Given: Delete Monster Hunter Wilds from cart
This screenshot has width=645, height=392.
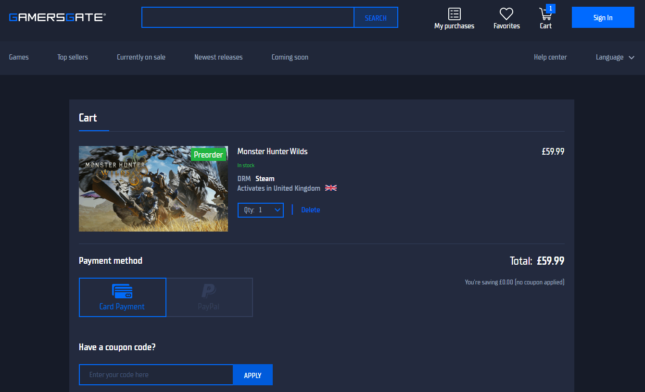Looking at the screenshot, I should coord(310,210).
